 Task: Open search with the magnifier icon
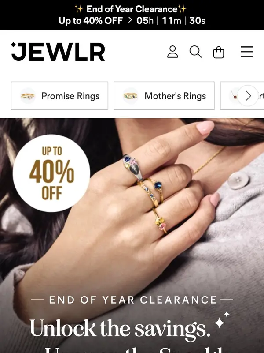point(195,52)
